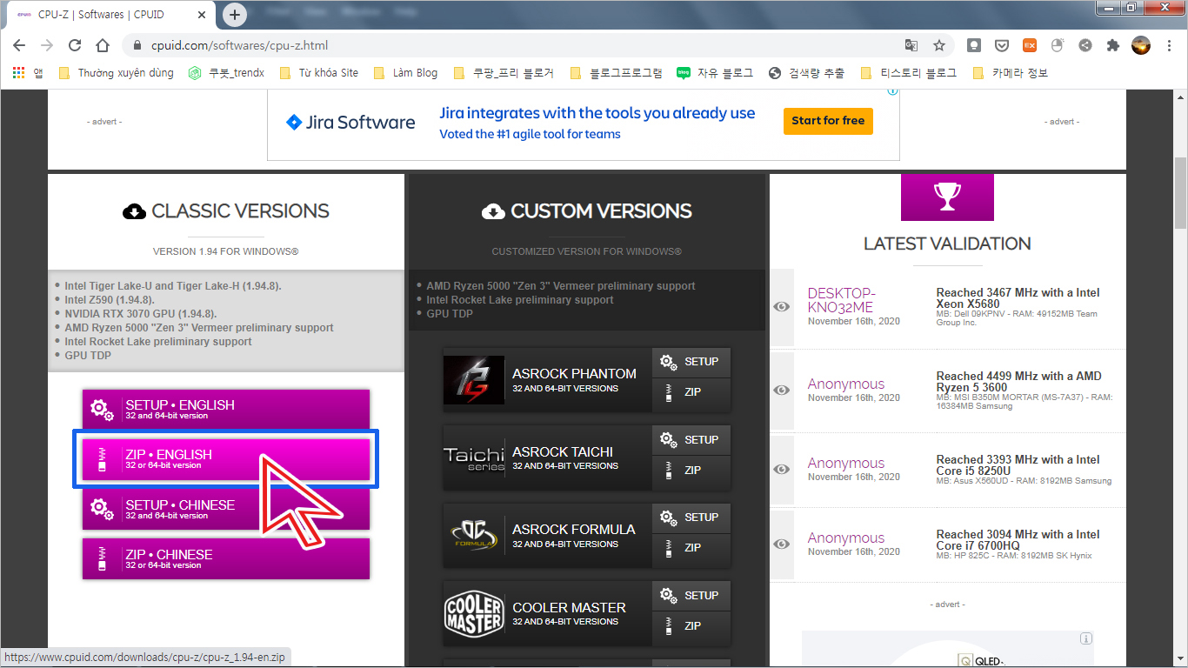Open Anonymous validation for Core i7 6700HQ
The height and width of the screenshot is (668, 1188).
pos(845,538)
